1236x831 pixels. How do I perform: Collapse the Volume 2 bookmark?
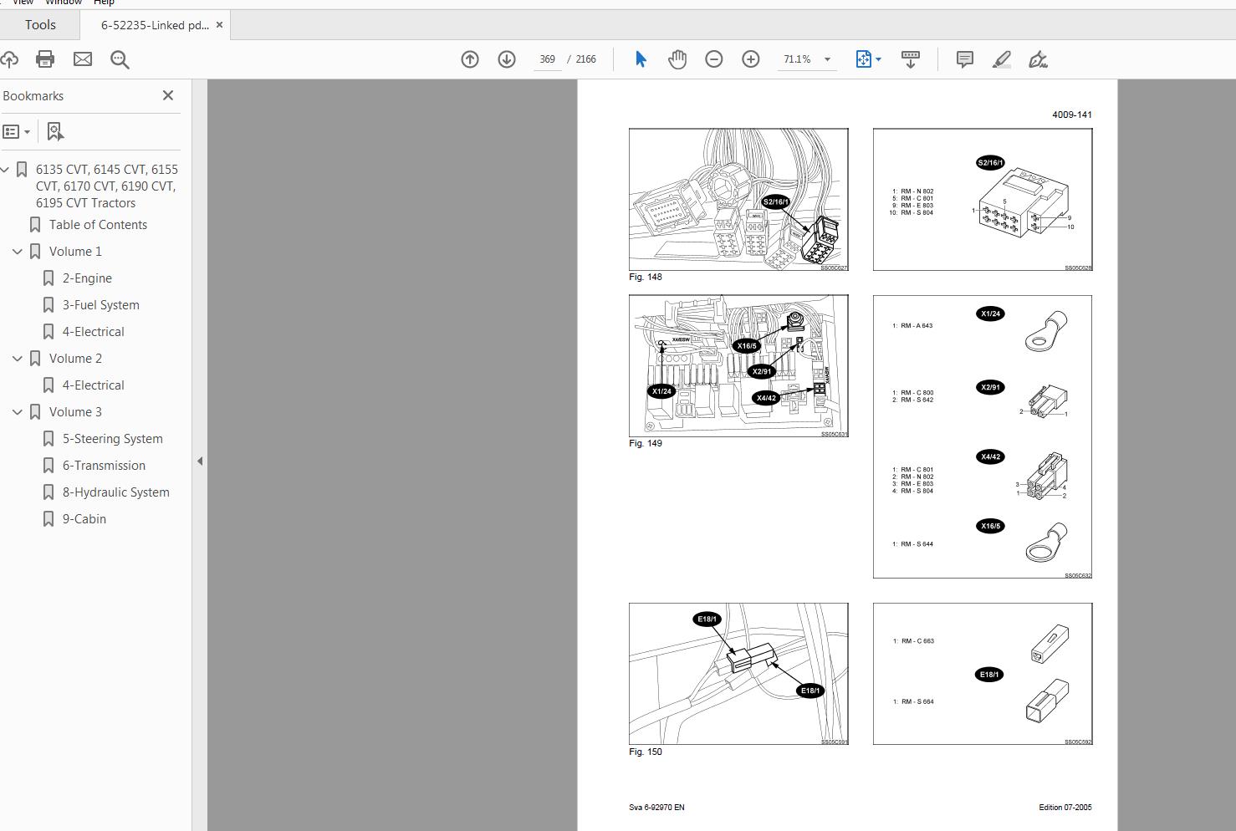pos(18,359)
